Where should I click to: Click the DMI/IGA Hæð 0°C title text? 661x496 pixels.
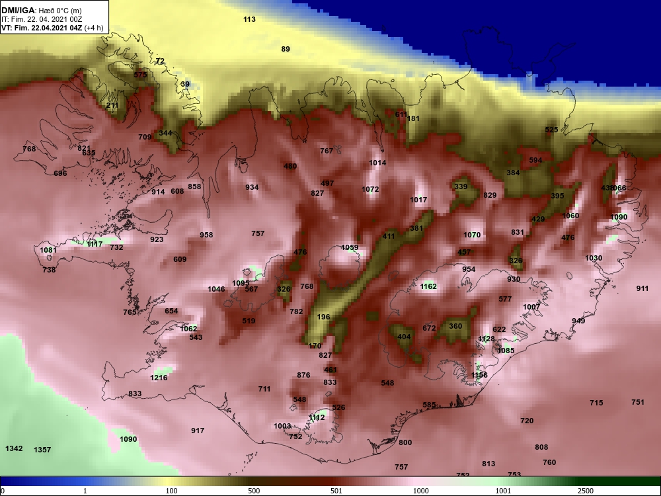coord(40,10)
